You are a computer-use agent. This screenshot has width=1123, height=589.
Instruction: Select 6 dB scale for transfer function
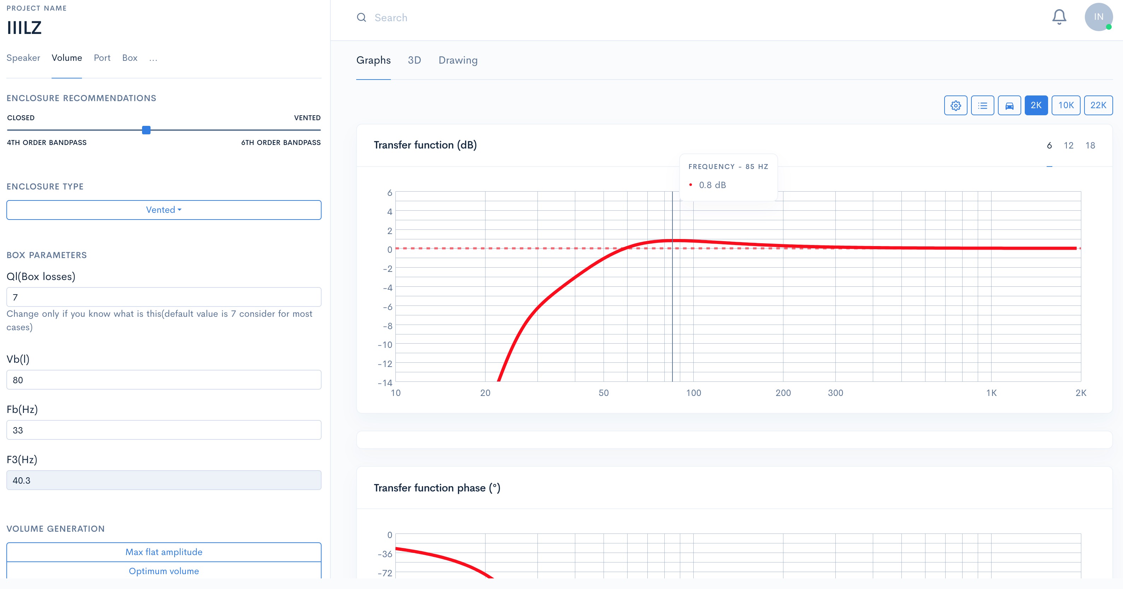pos(1049,146)
